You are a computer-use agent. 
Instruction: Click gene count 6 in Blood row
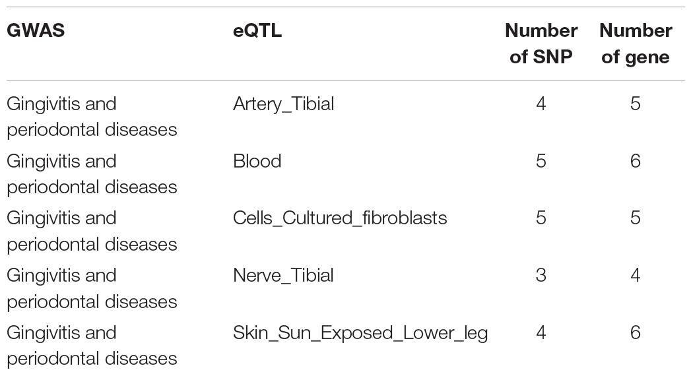pos(636,161)
